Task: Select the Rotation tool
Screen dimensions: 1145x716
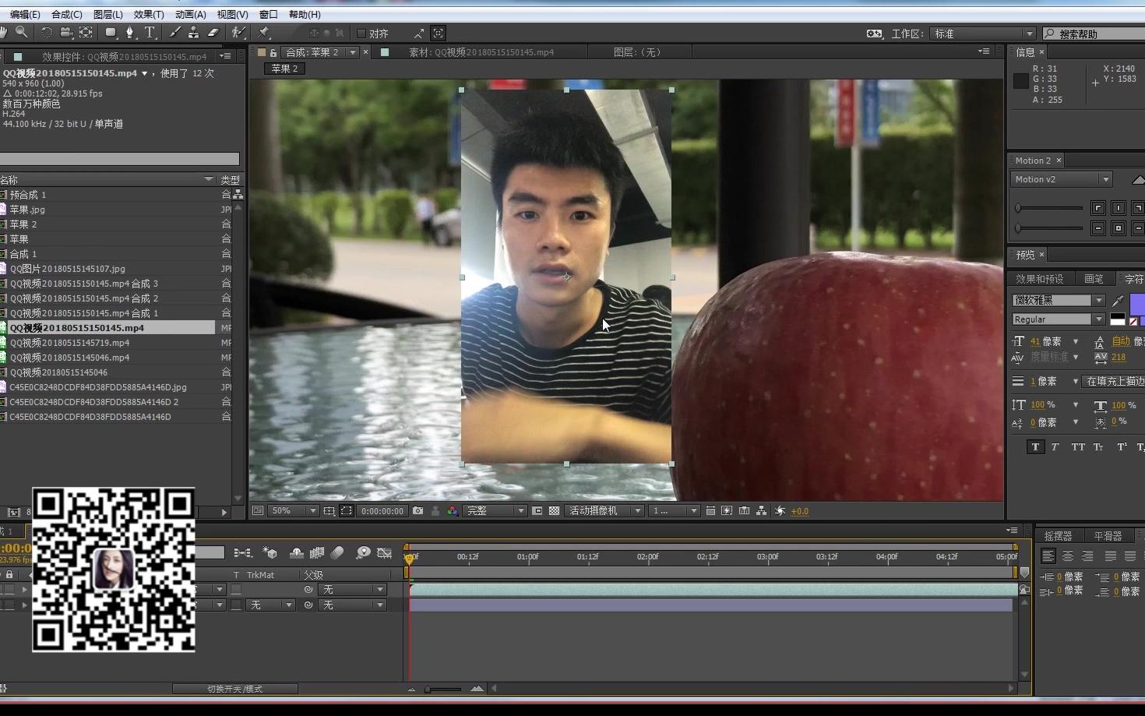Action: [47, 32]
